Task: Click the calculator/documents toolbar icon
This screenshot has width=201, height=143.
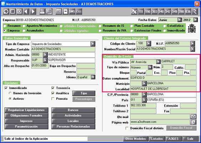Action: [x=49, y=11]
